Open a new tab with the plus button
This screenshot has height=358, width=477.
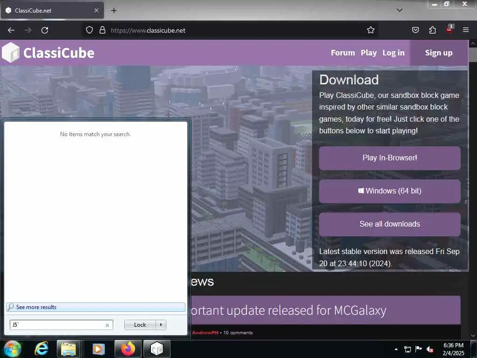pos(114,11)
